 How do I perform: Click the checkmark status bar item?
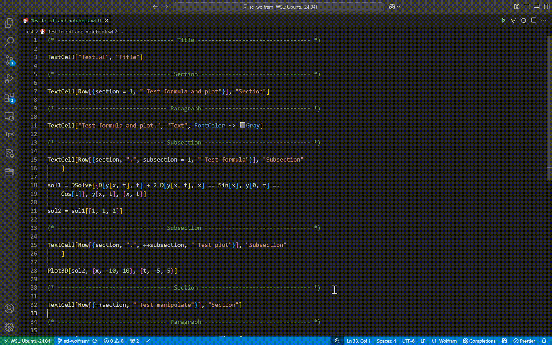click(x=148, y=341)
